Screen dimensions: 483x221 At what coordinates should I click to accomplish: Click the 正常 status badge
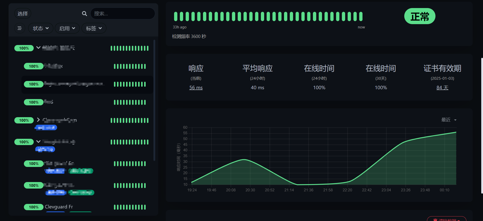420,16
